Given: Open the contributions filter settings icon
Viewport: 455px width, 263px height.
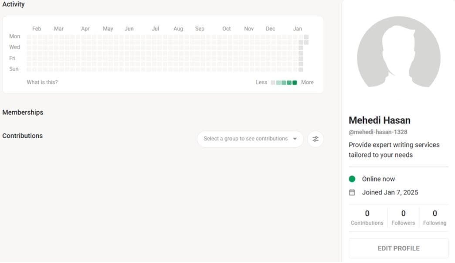Looking at the screenshot, I should pyautogui.click(x=316, y=139).
